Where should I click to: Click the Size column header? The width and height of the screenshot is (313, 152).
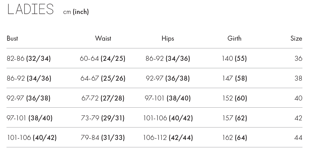click(296, 38)
